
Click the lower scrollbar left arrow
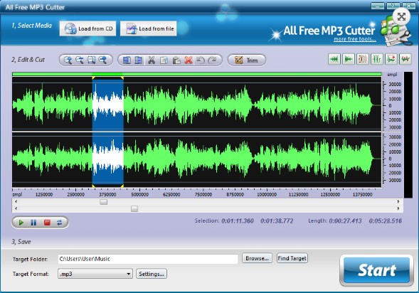point(16,208)
